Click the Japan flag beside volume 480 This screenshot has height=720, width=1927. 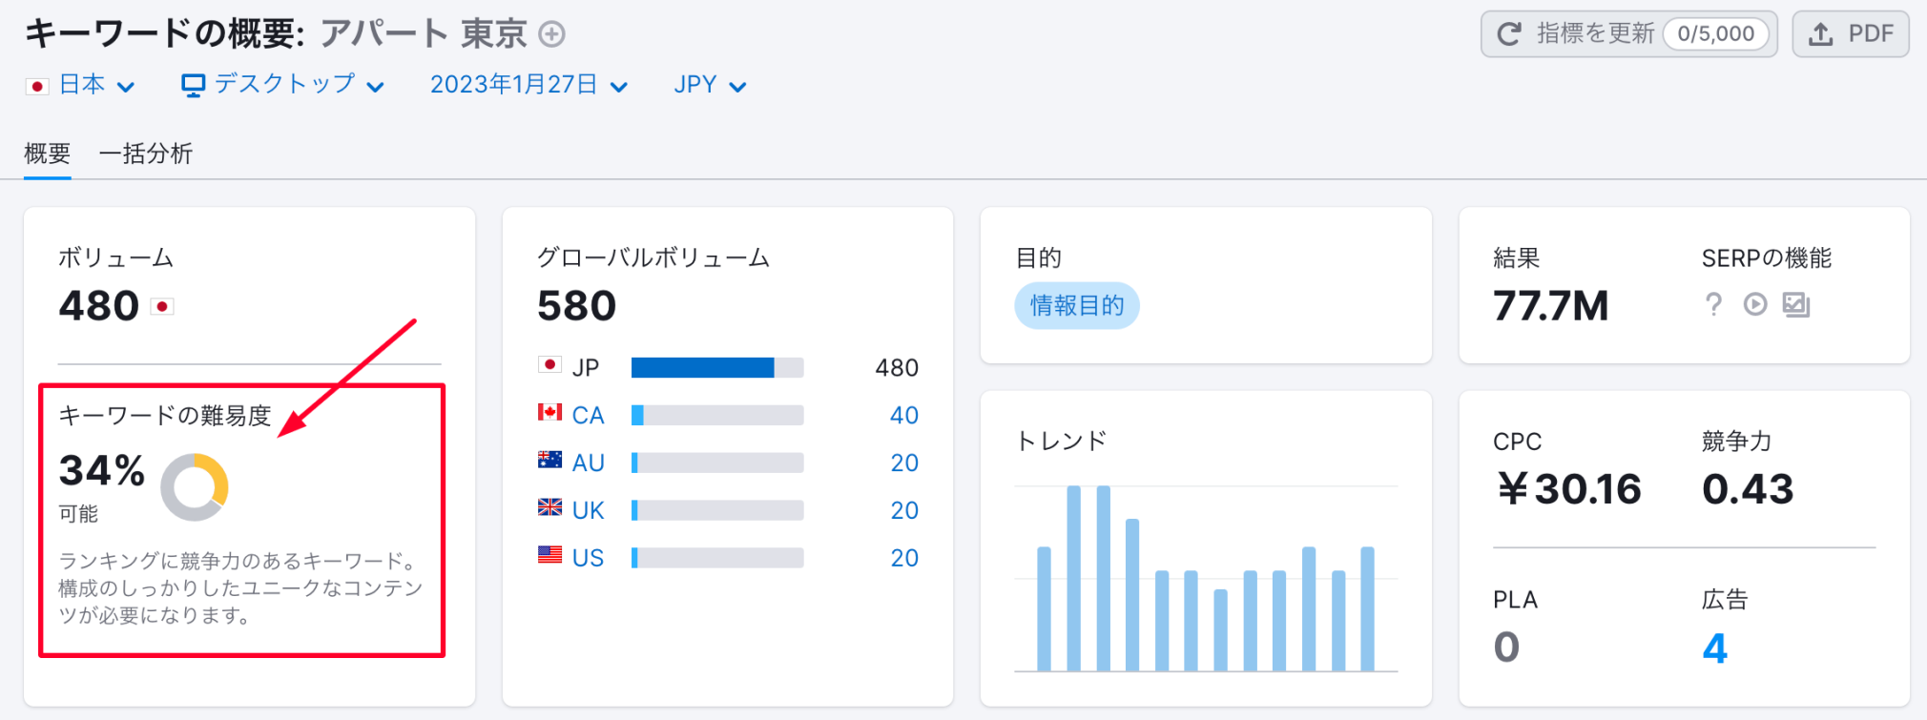click(x=162, y=306)
